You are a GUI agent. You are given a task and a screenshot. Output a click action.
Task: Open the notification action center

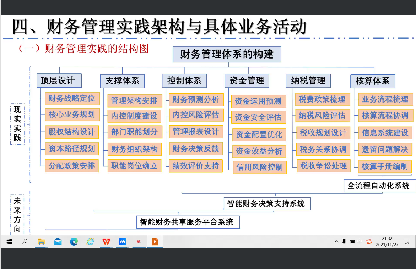[x=409, y=242]
